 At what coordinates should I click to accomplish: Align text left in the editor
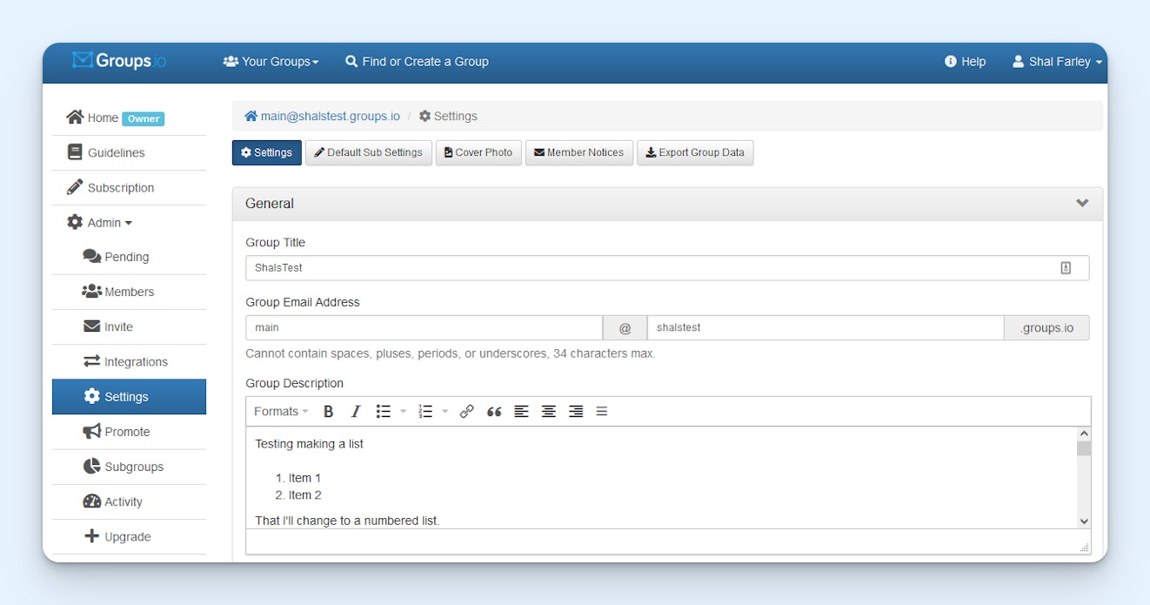tap(521, 412)
